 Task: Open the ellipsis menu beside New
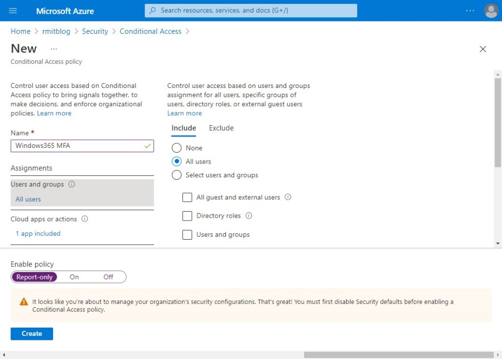pos(54,49)
